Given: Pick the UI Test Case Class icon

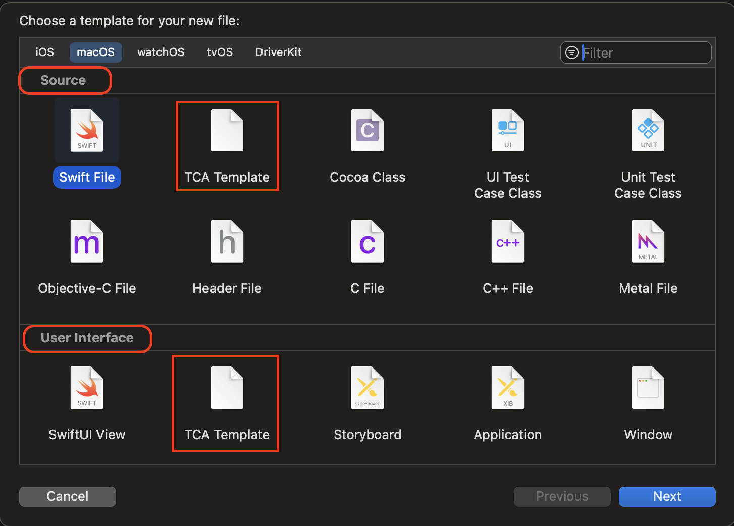Looking at the screenshot, I should pyautogui.click(x=508, y=130).
